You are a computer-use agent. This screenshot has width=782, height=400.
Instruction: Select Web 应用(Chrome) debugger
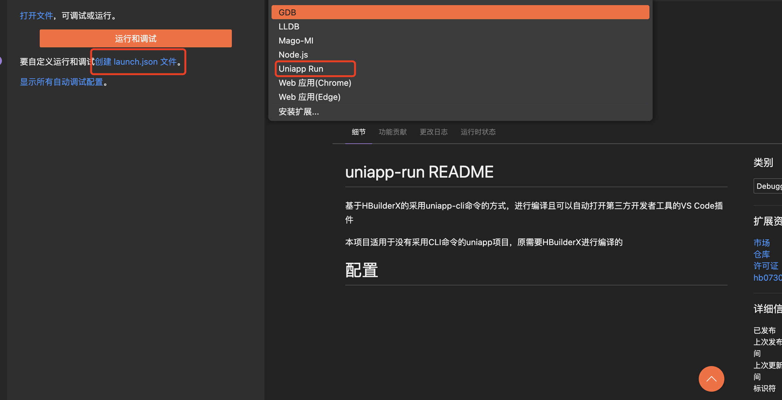coord(315,83)
